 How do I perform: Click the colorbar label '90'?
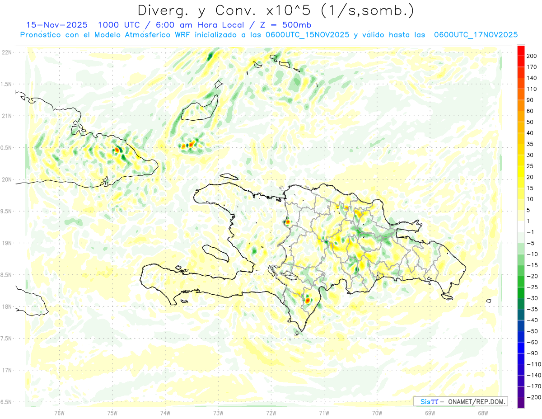coord(530,100)
